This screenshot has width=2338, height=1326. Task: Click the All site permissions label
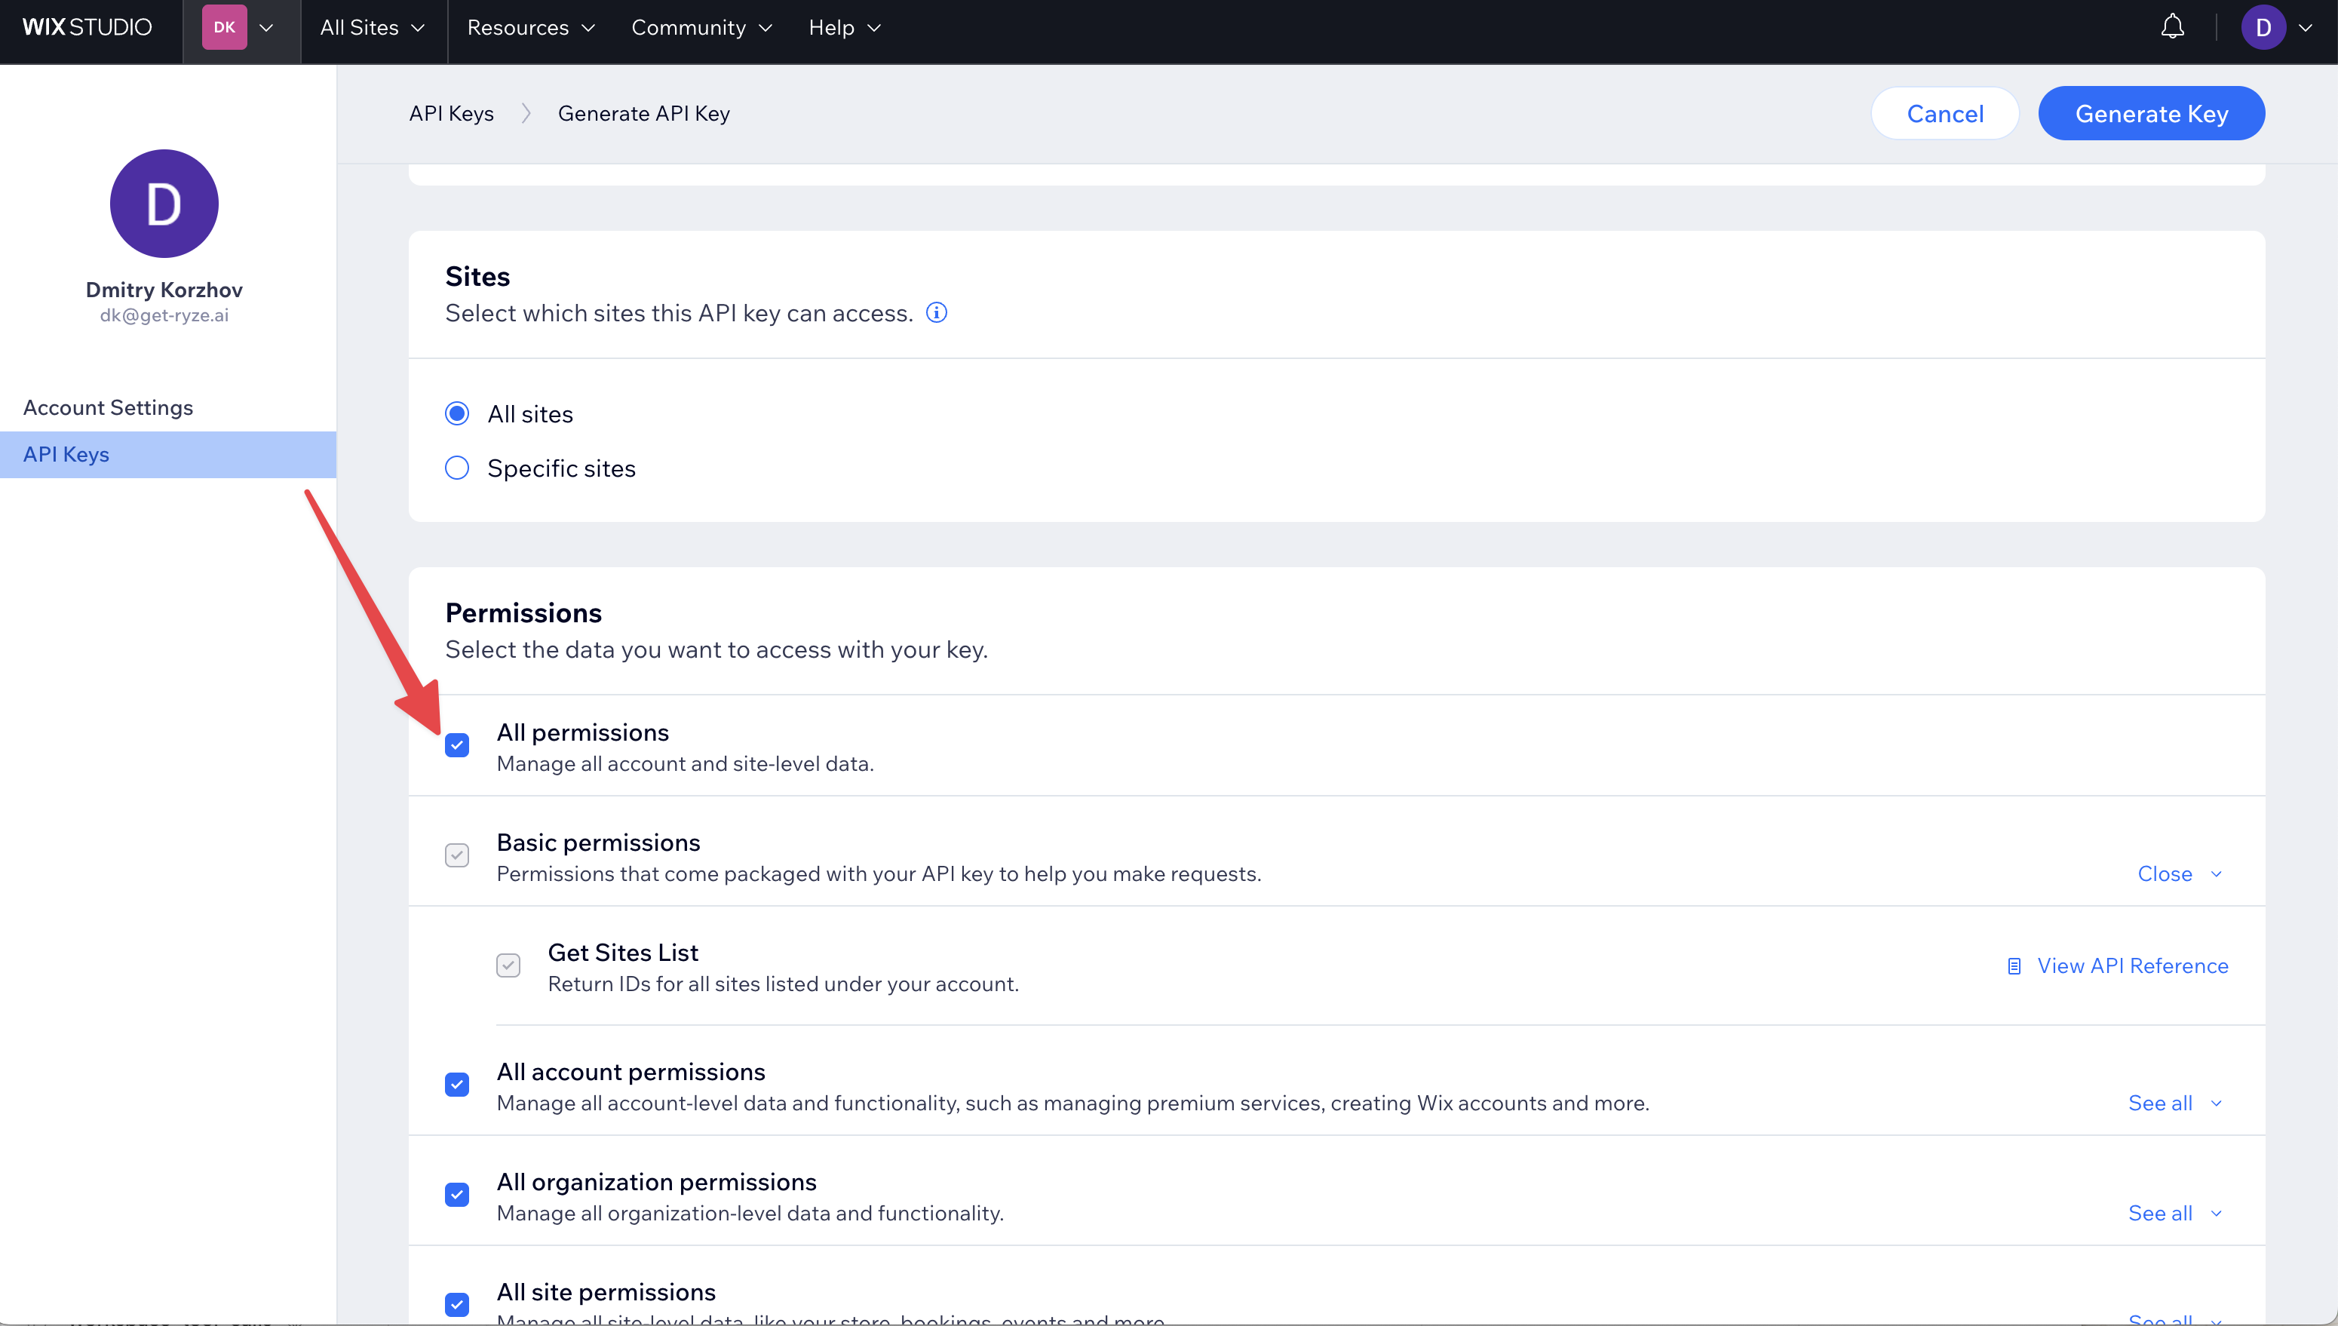pyautogui.click(x=606, y=1292)
